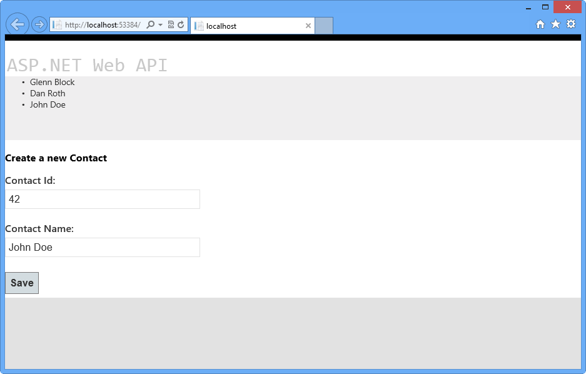This screenshot has width=586, height=374.
Task: Open Search using the magnifier icon
Action: [x=151, y=24]
